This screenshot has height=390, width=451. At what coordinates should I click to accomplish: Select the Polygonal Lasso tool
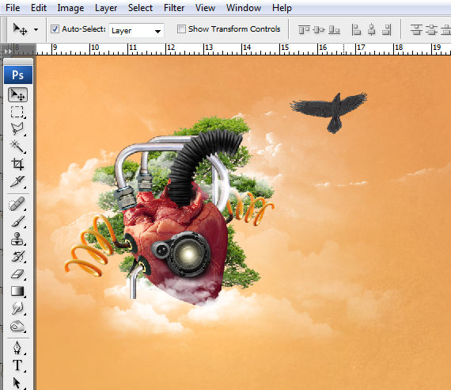pos(17,129)
